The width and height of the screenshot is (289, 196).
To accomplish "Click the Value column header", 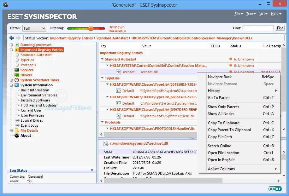I will 174,46.
